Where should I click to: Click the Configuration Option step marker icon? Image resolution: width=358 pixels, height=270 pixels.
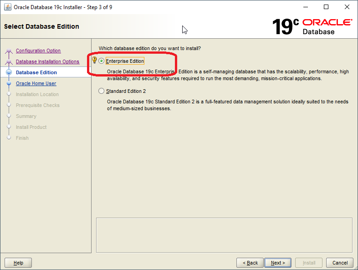pyautogui.click(x=9, y=51)
